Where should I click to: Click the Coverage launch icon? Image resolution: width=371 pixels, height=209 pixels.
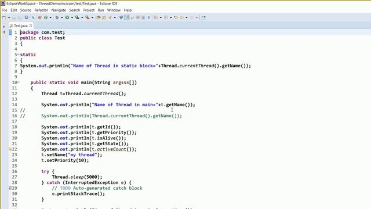(x=77, y=17)
